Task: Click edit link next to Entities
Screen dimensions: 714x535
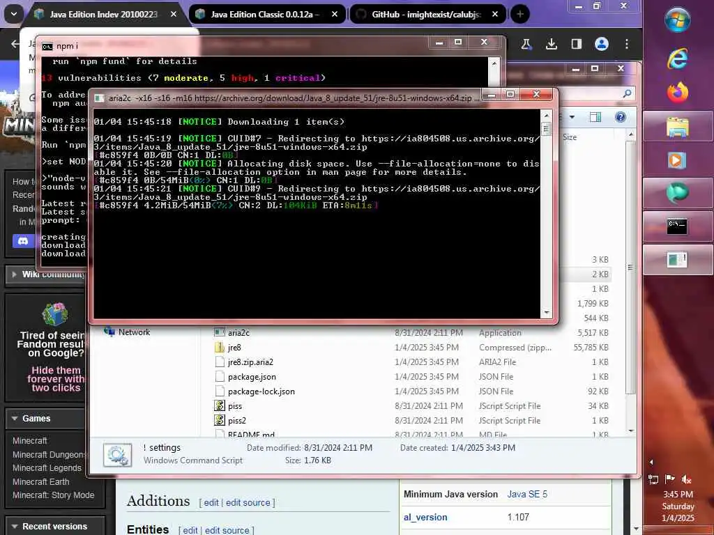Action: [x=190, y=530]
